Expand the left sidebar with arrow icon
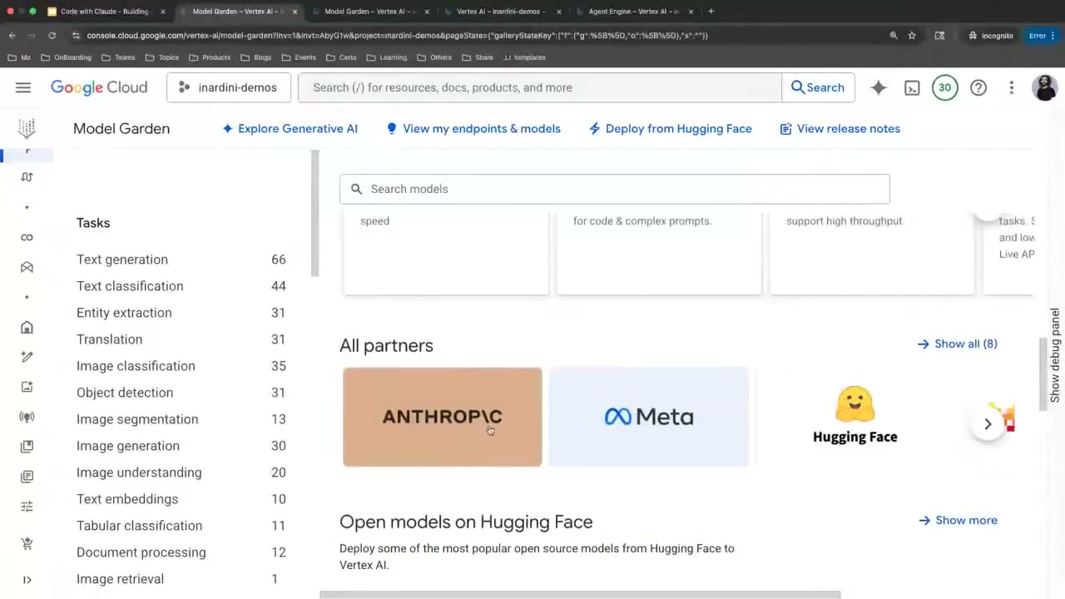This screenshot has height=599, width=1065. click(x=27, y=580)
